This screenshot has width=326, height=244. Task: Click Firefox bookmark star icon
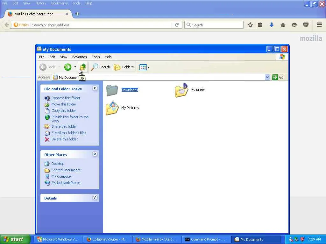[250, 25]
